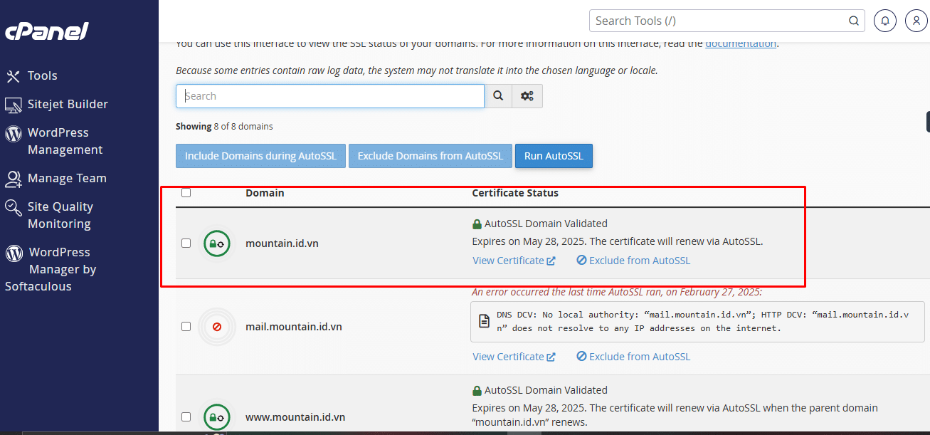Click the Manage Team people icon
930x435 pixels.
(13, 179)
